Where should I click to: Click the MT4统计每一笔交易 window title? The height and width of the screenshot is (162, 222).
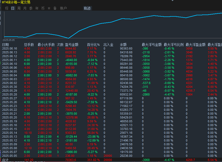pyautogui.click(x=16, y=2)
